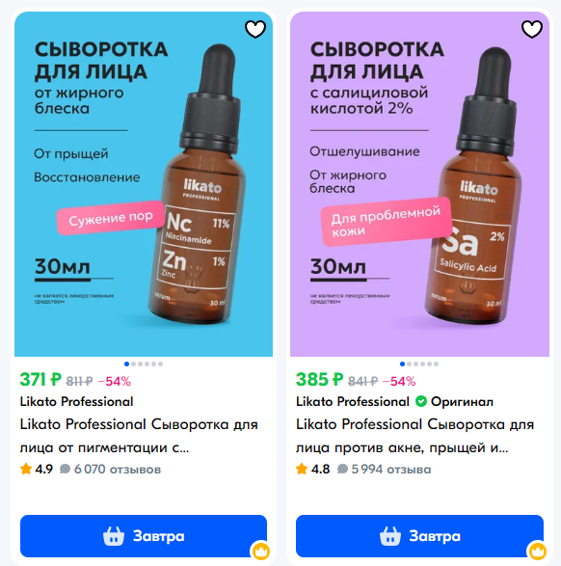Click the star rating 4.8 icon

click(302, 469)
